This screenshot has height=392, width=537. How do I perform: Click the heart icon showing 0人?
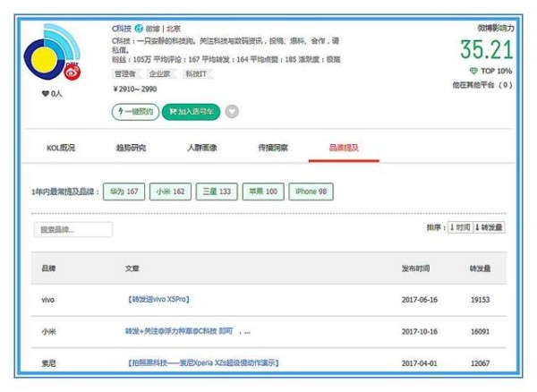tap(46, 93)
